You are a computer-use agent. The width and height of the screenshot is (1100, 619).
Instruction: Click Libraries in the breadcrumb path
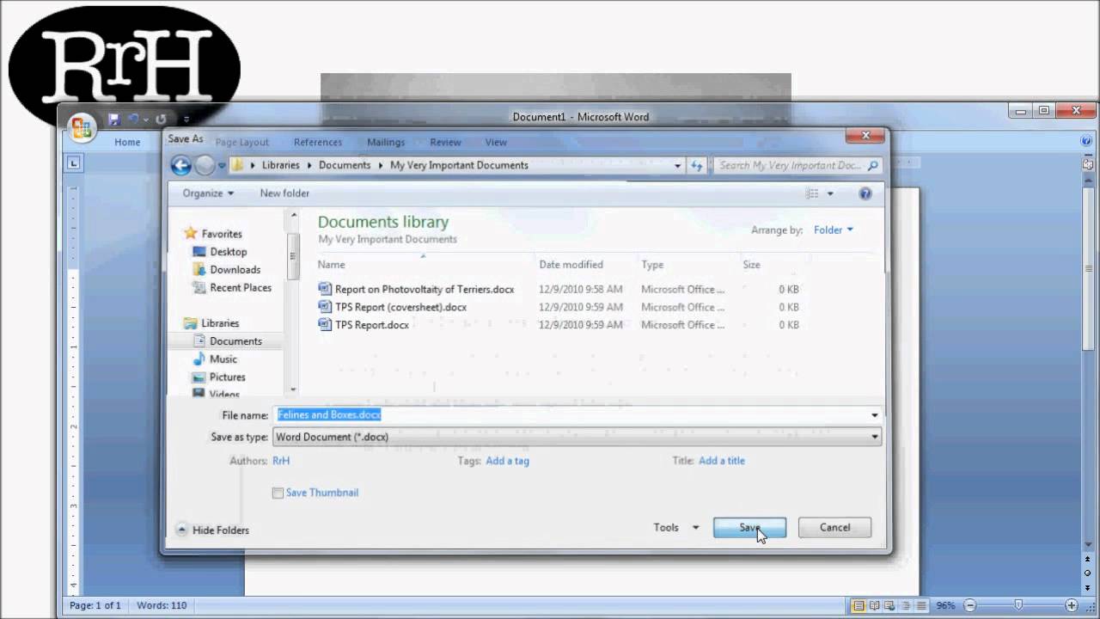click(281, 165)
